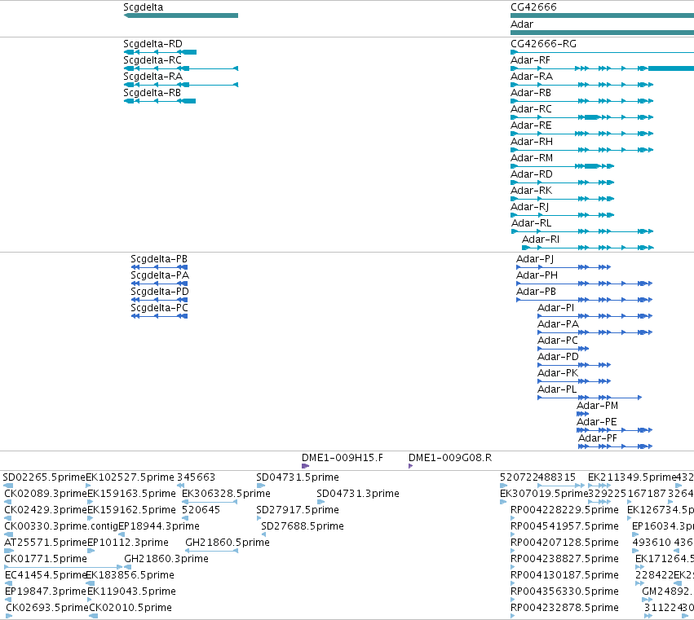Select the Adar-PA protein

[595, 332]
